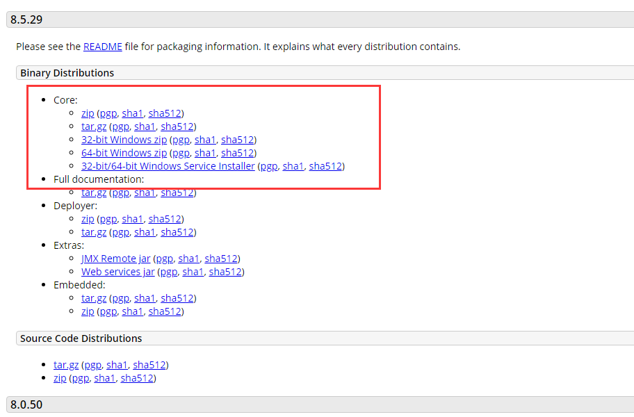Open sha512 checksum for Core tar.gz
Viewport: 634px width, 417px height.
point(177,126)
